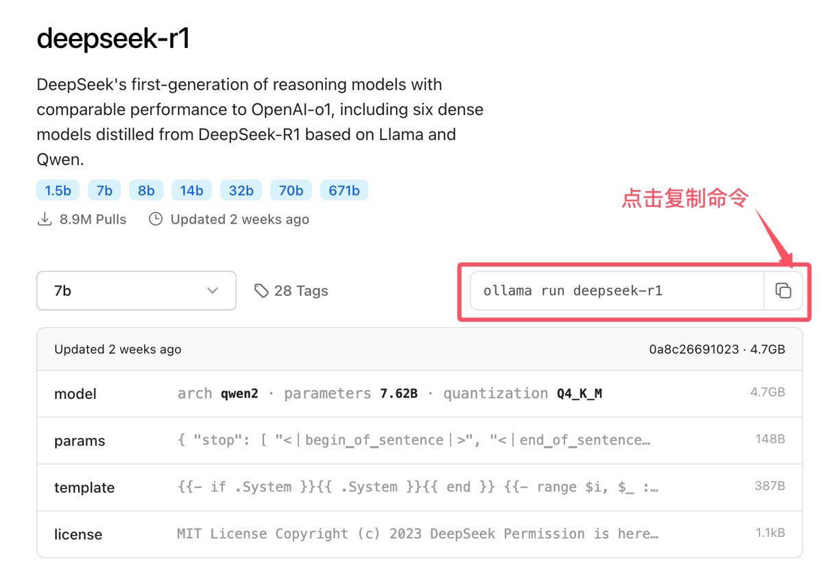View the template file row
Screen dimensions: 823x578
point(419,487)
